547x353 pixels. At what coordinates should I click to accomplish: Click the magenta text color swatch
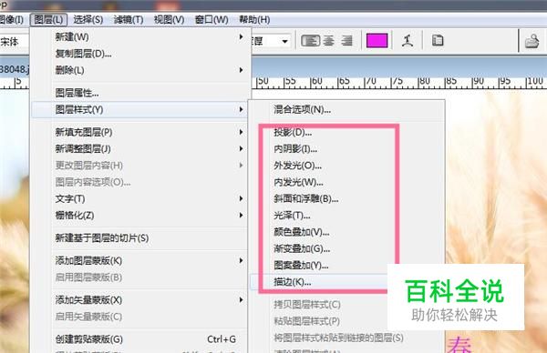[377, 41]
